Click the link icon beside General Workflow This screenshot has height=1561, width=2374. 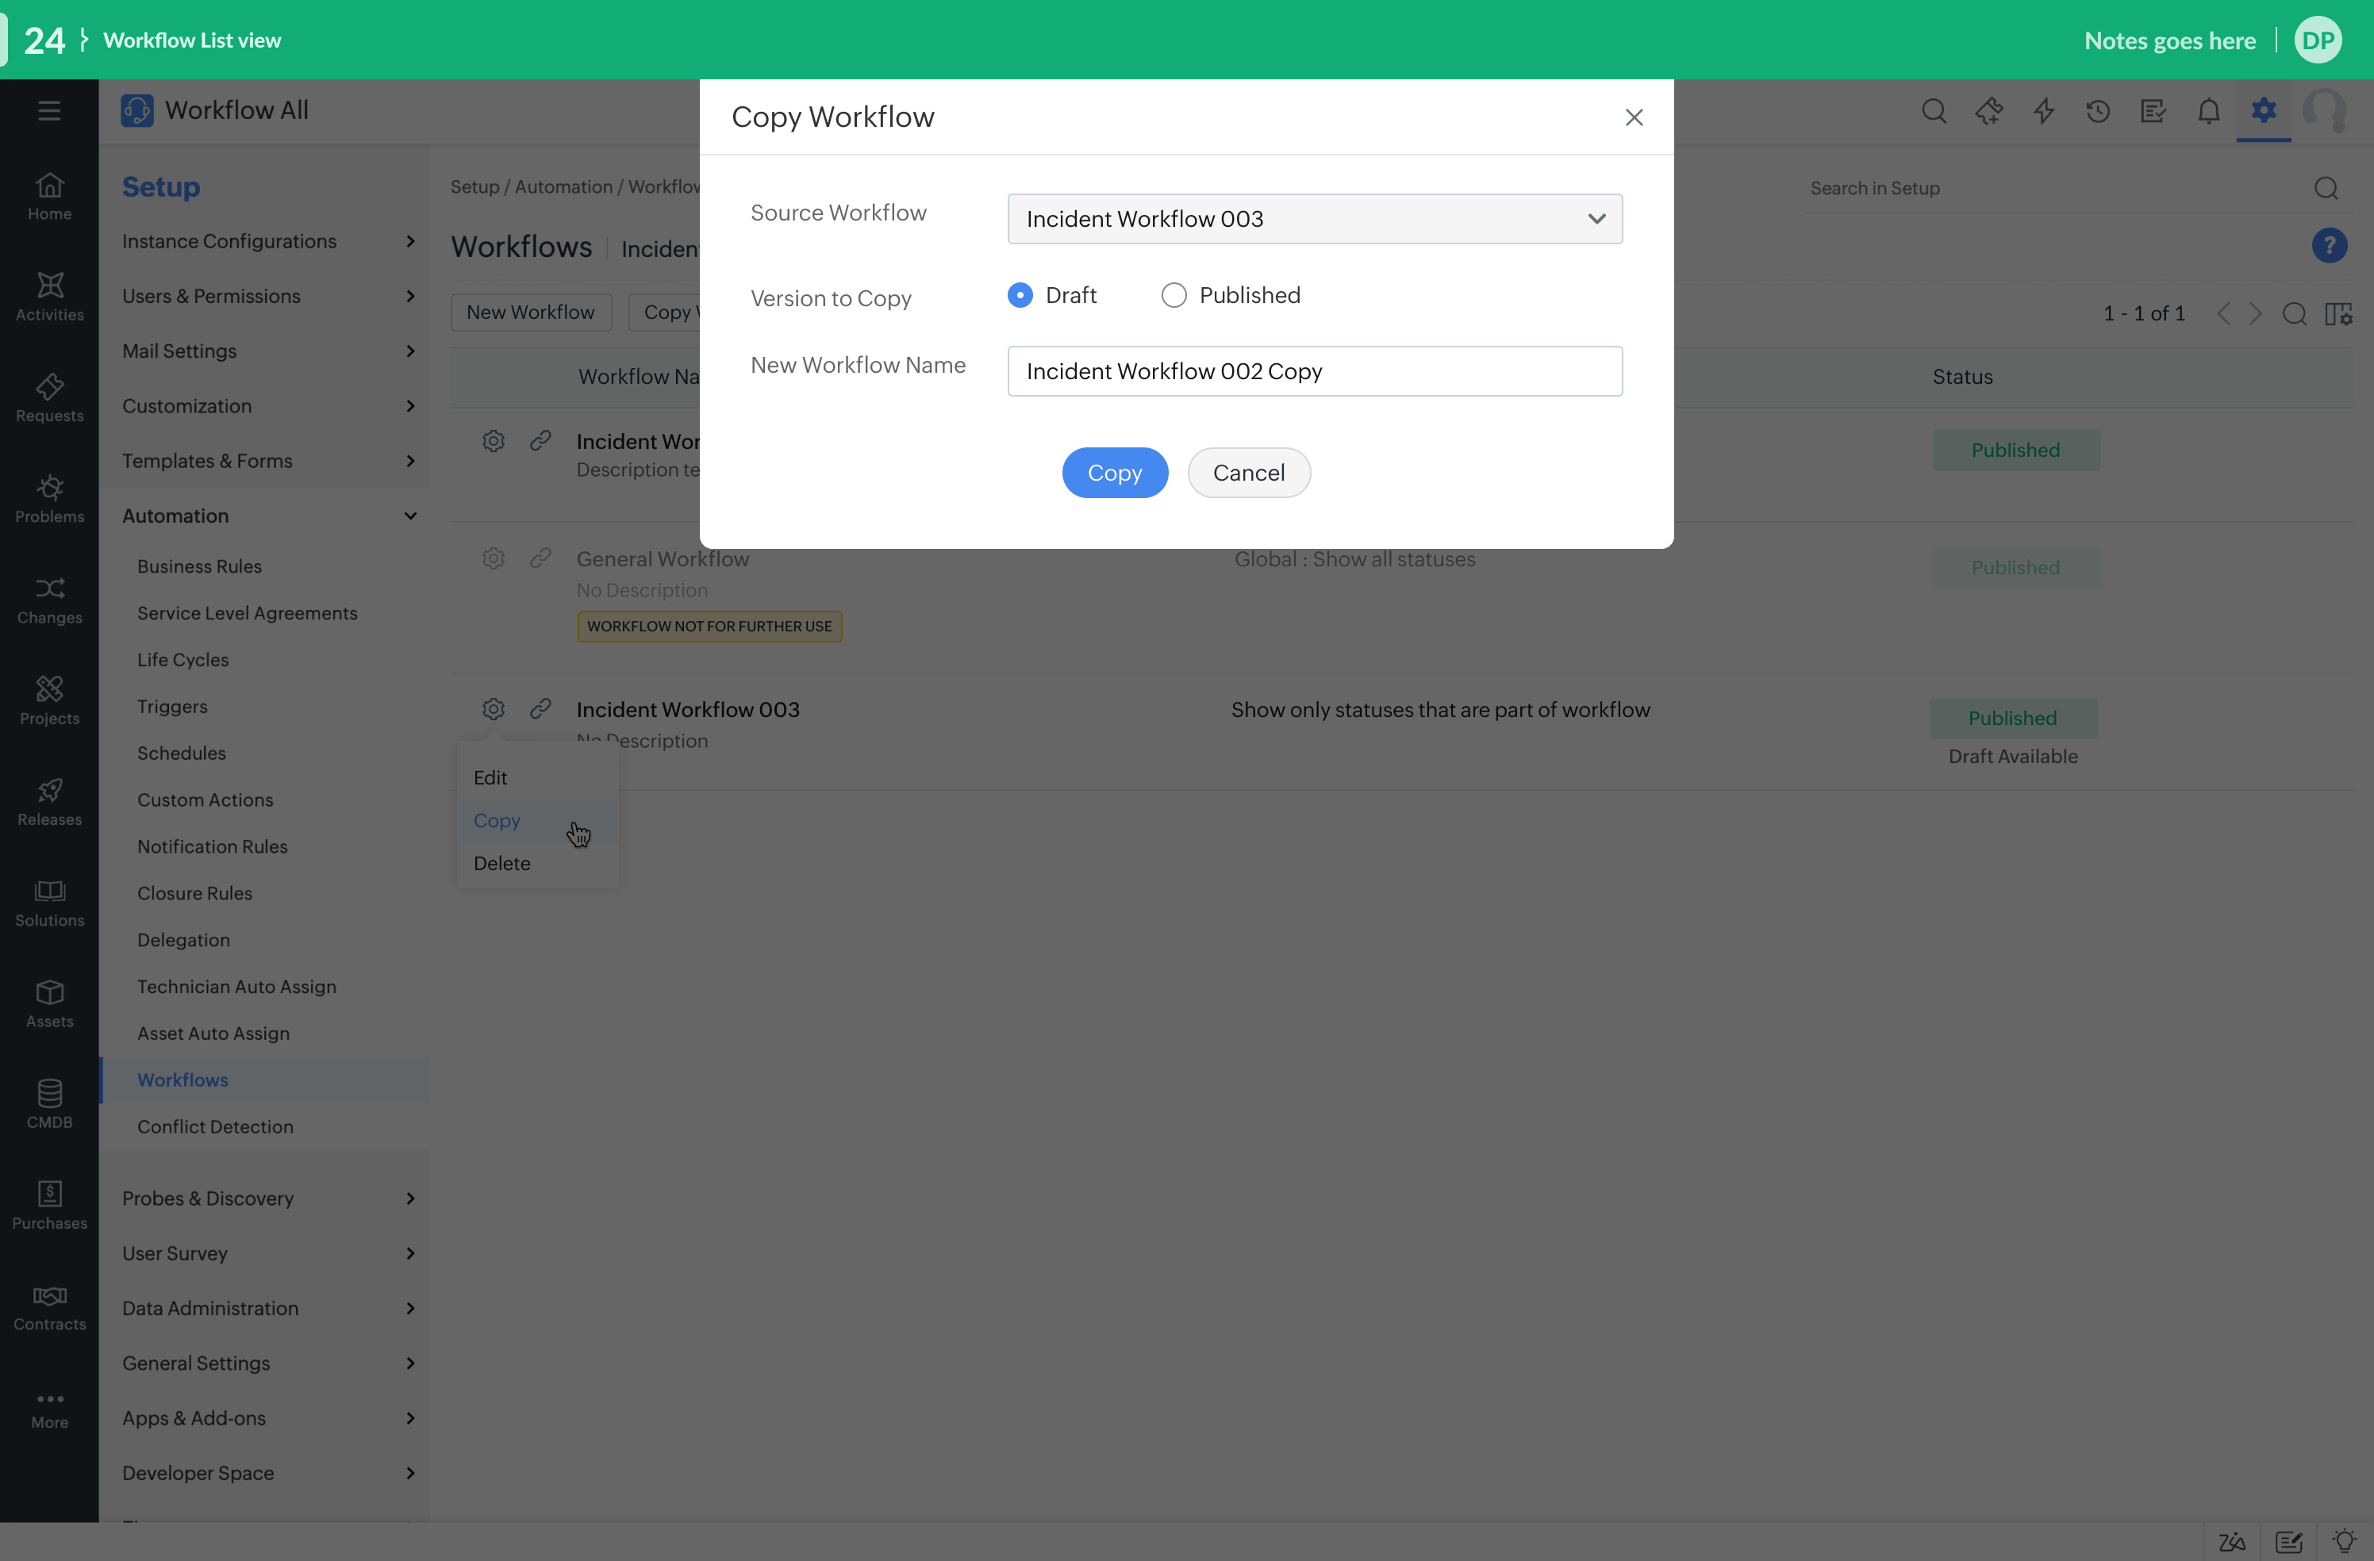[x=540, y=558]
